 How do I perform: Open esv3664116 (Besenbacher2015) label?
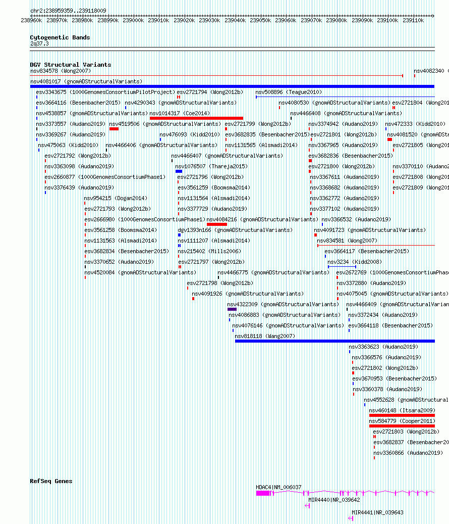point(78,103)
